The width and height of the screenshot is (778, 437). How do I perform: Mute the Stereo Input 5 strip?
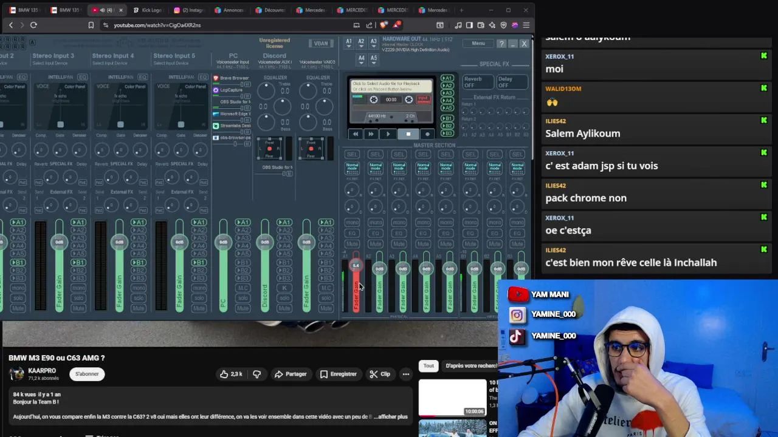click(199, 308)
